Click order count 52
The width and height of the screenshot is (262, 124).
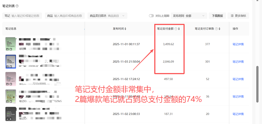207,79
